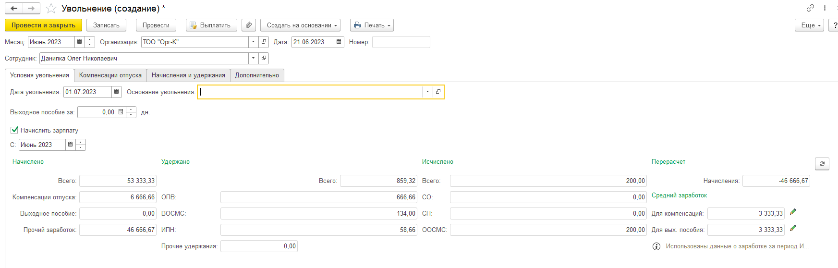The image size is (838, 268).
Task: Switch to Компенсации отпуска tab
Action: coord(110,75)
